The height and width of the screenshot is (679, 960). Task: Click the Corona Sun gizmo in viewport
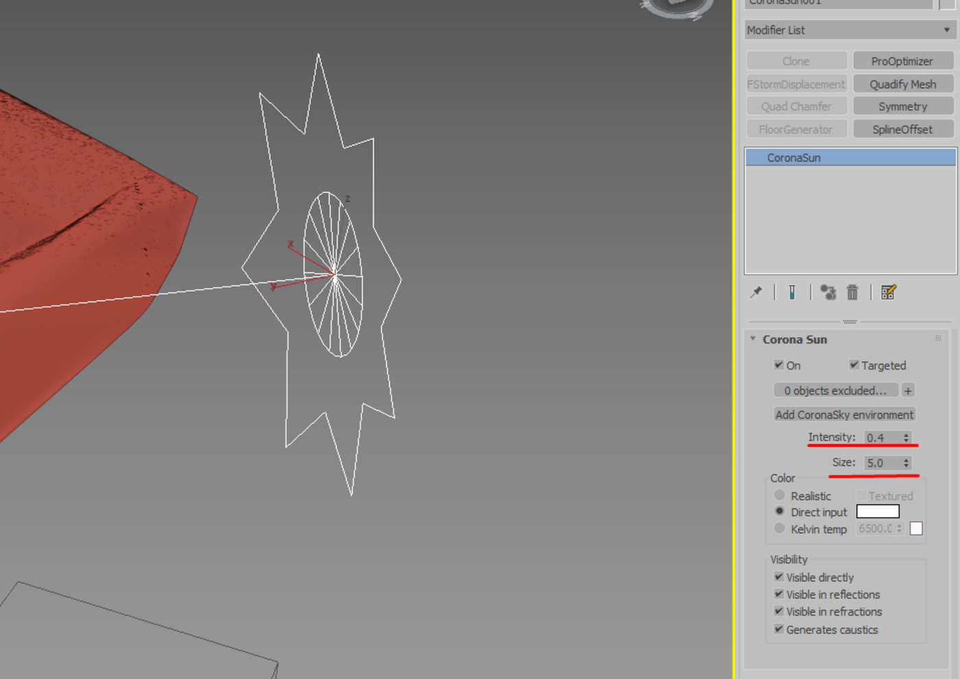click(x=334, y=275)
